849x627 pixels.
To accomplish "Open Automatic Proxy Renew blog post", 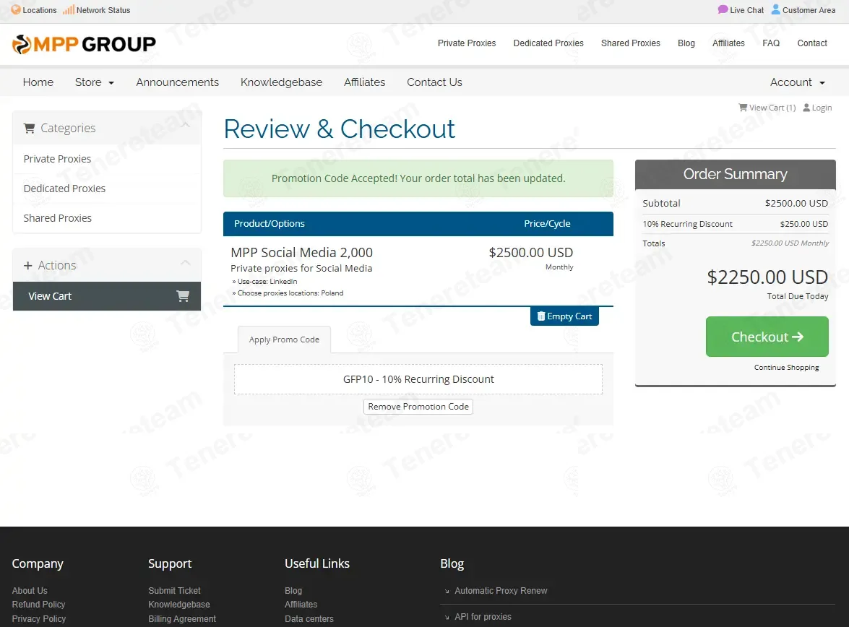I will click(x=501, y=590).
